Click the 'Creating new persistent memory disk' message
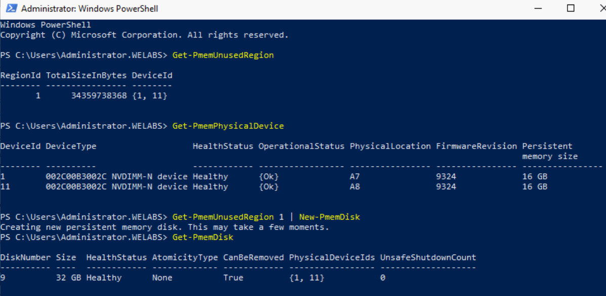Image resolution: width=606 pixels, height=296 pixels. coord(165,227)
